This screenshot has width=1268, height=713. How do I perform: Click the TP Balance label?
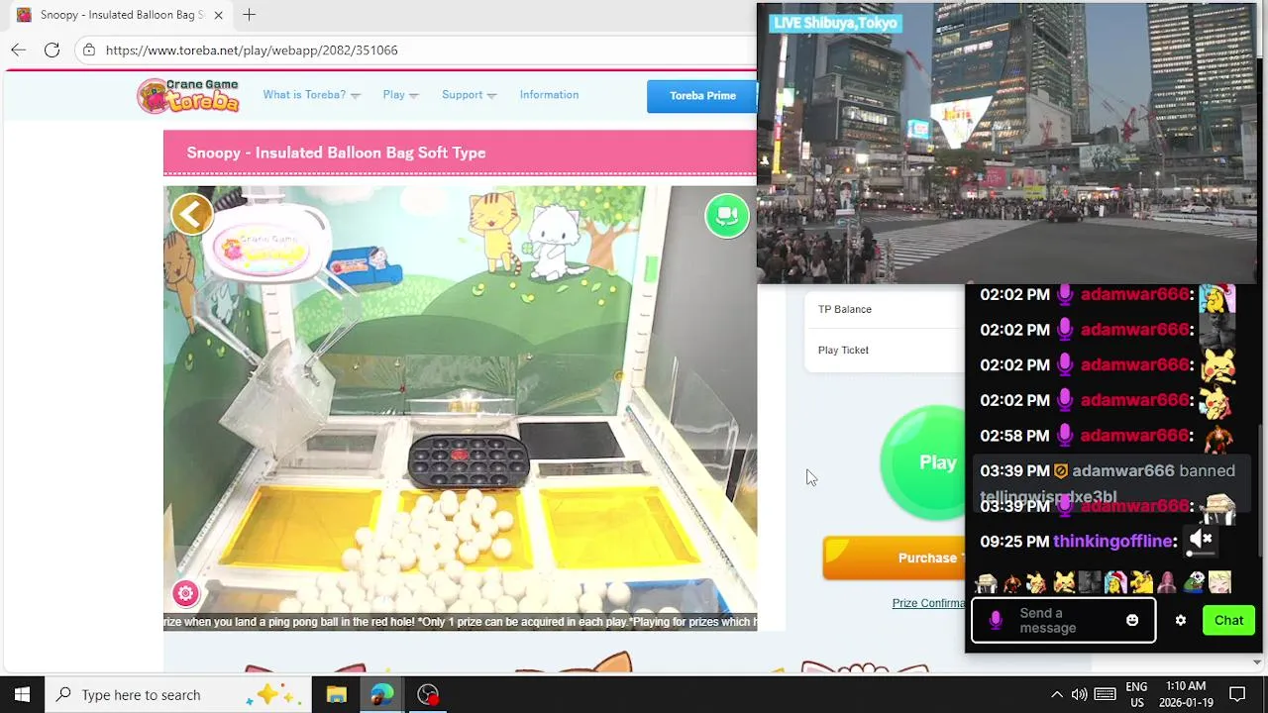click(x=844, y=310)
